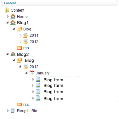Select the Blog2 tree item
The image size is (119, 119).
(x=23, y=54)
